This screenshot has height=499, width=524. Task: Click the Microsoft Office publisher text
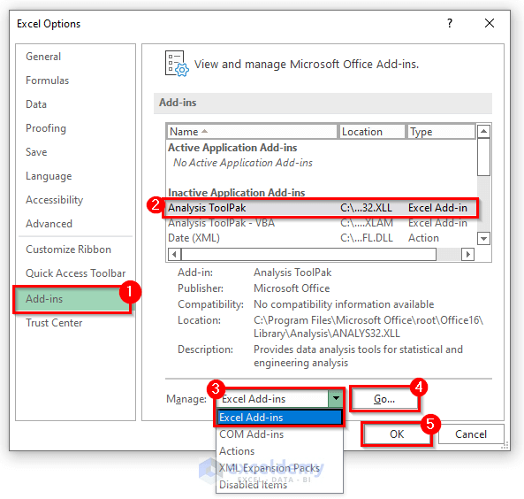(x=292, y=288)
